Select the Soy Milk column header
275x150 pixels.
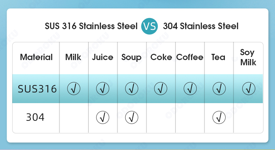click(x=248, y=57)
